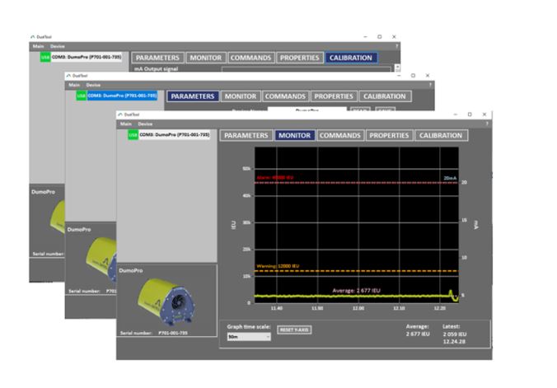Switch to PARAMETERS tab in the front window
The height and width of the screenshot is (388, 557).
point(246,135)
